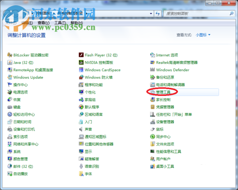The width and height of the screenshot is (238, 190).
Task: Open the 管理工具 link
Action: [163, 92]
